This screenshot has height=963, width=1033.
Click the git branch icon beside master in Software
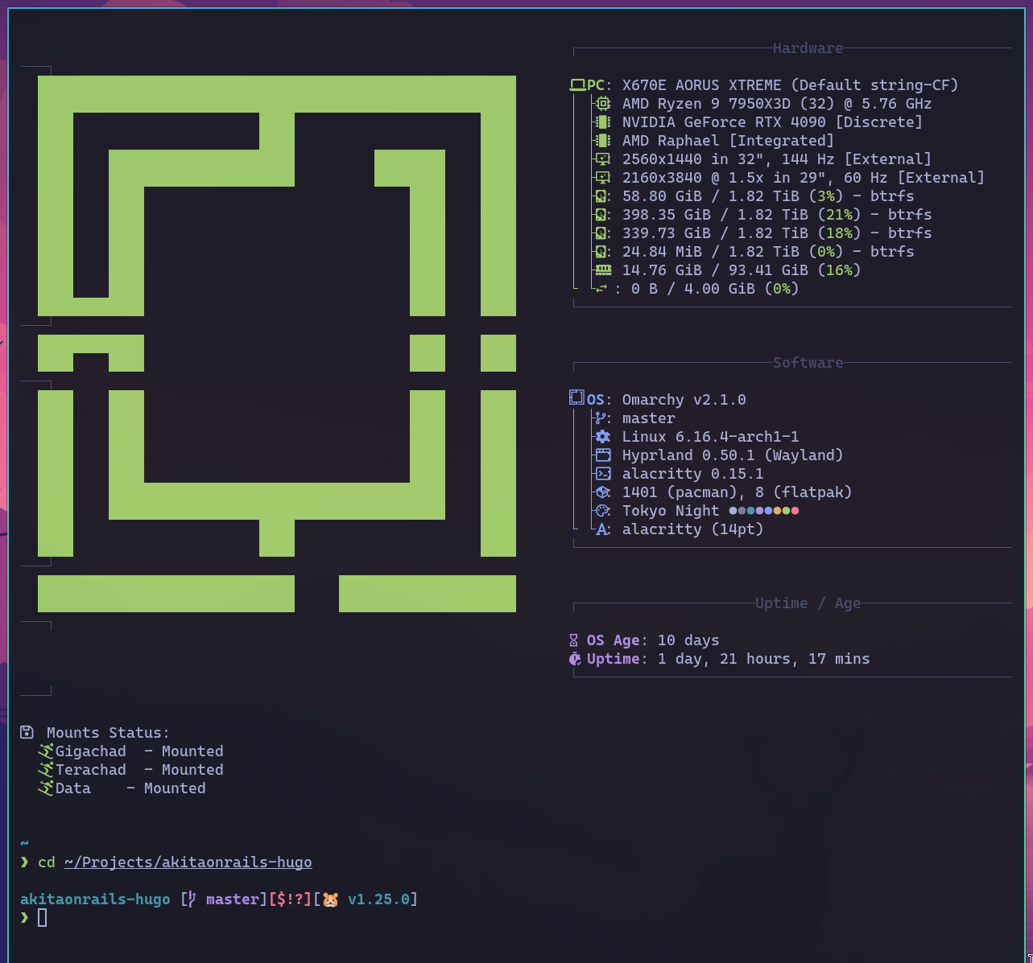[x=600, y=418]
